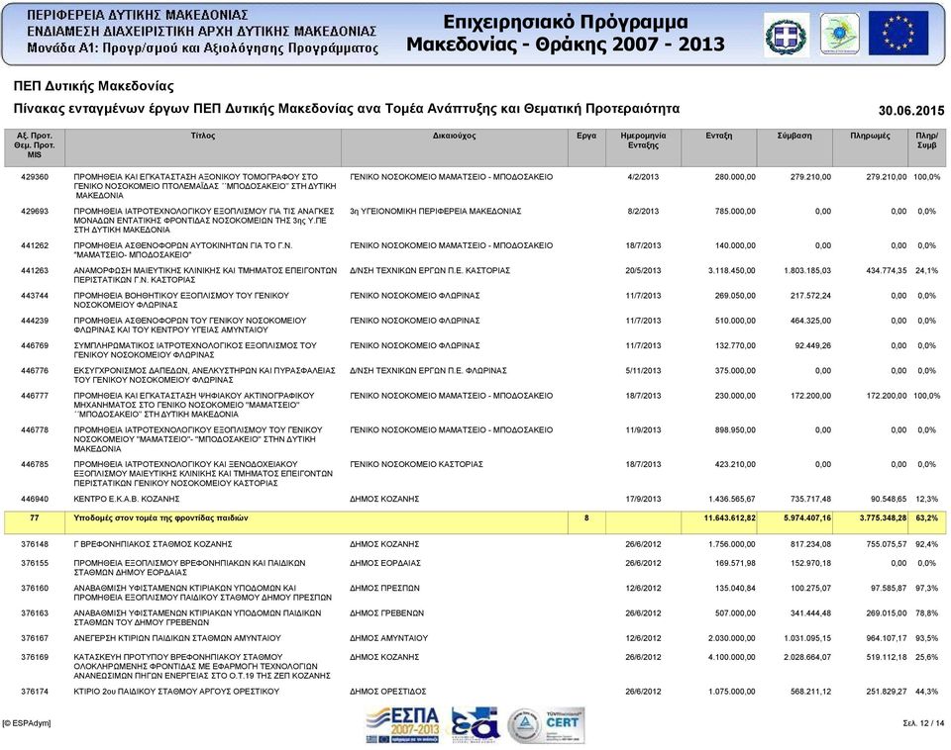Click the subtotal amount 11.643.612,82
Image resolution: width=951 pixels, height=750 pixels.
[x=730, y=517]
